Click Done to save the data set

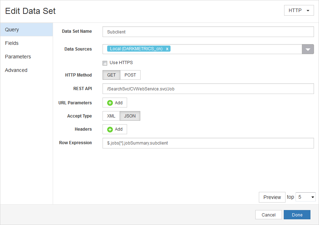(297, 215)
